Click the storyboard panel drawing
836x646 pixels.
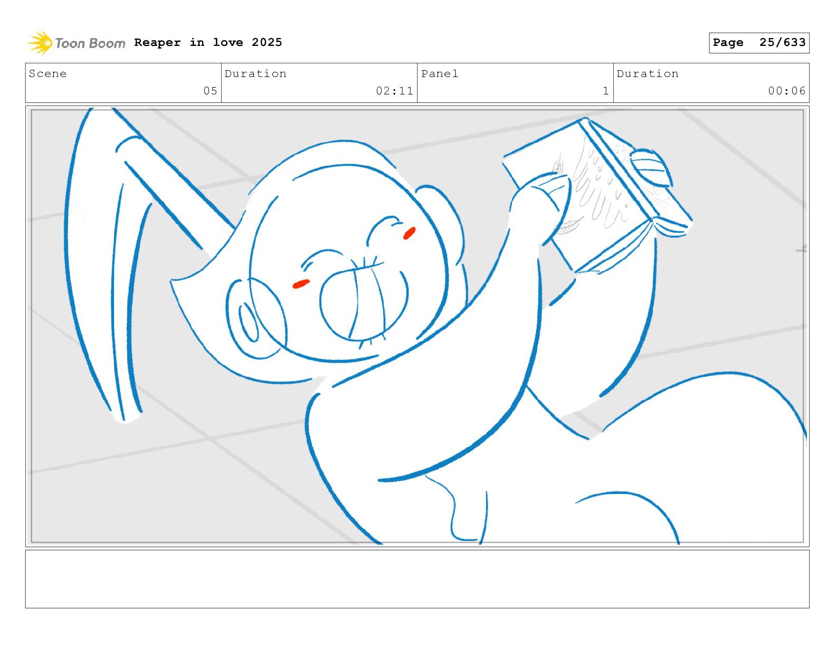click(x=417, y=326)
